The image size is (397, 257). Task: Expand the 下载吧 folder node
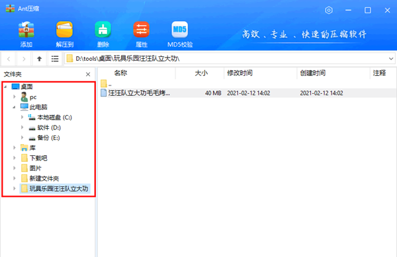pos(15,158)
